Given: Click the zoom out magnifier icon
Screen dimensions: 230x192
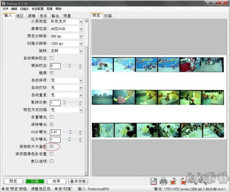Looking at the screenshot, I should [193, 181].
